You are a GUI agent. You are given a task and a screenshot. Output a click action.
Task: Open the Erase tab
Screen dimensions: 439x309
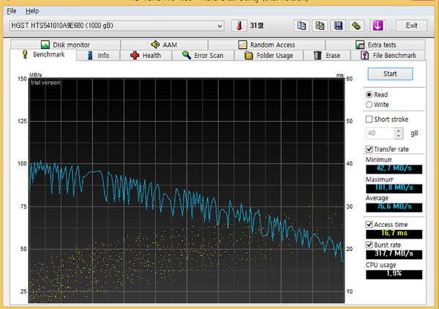click(x=327, y=56)
